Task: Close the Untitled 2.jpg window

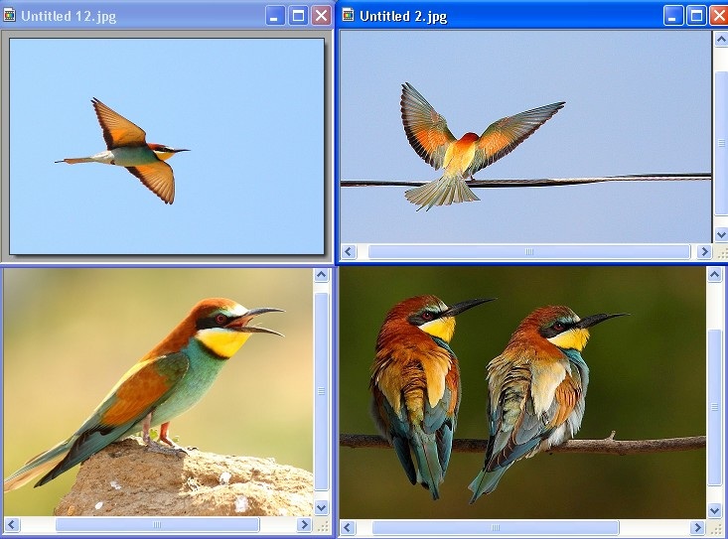Action: 718,16
